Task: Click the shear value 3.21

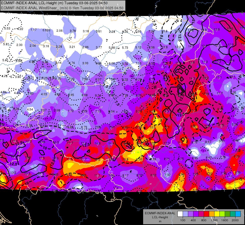Action: point(72,47)
